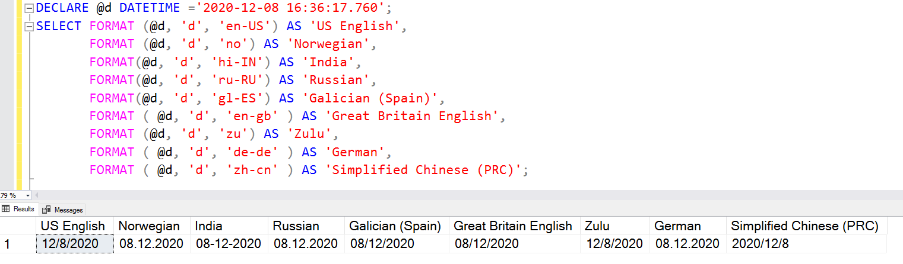Click the Zulu cell 12/8/2020
Viewport: 903px width, 264px height.
point(615,243)
